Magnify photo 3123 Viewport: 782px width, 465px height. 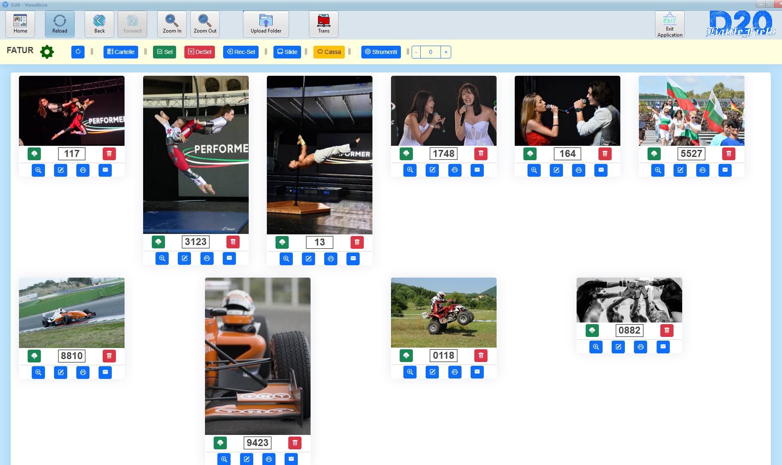pos(162,258)
